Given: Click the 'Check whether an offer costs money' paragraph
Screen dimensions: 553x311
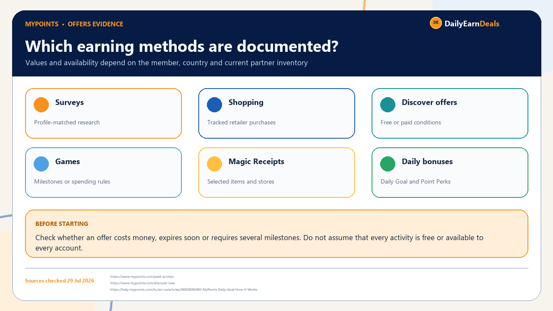Looking at the screenshot, I should coord(259,243).
